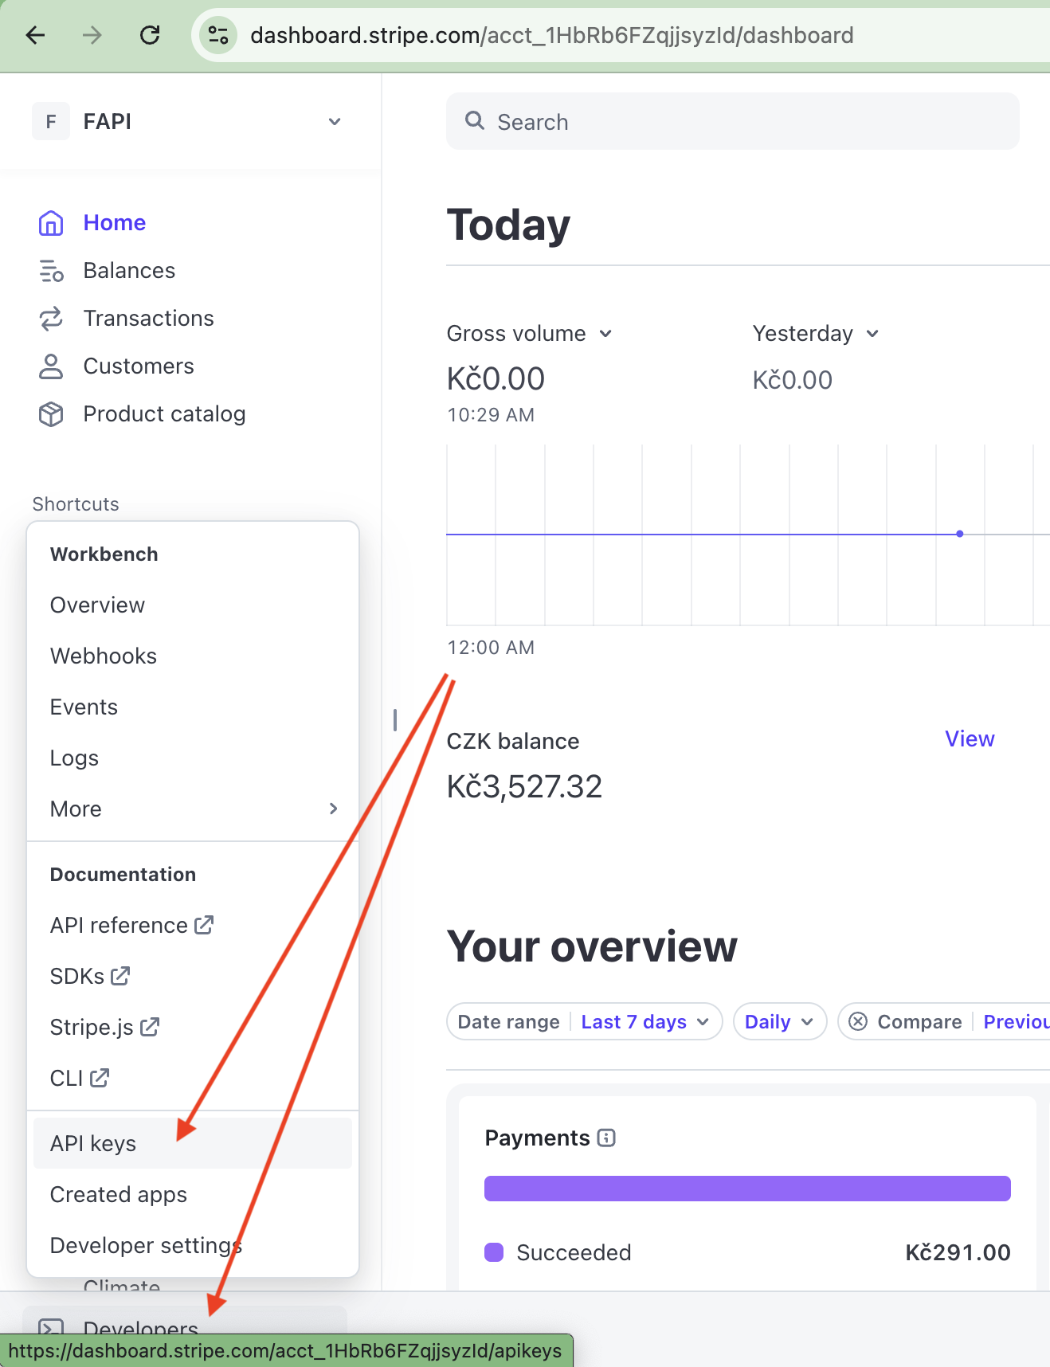The image size is (1050, 1367).
Task: View the CZK balance details
Action: (x=970, y=739)
